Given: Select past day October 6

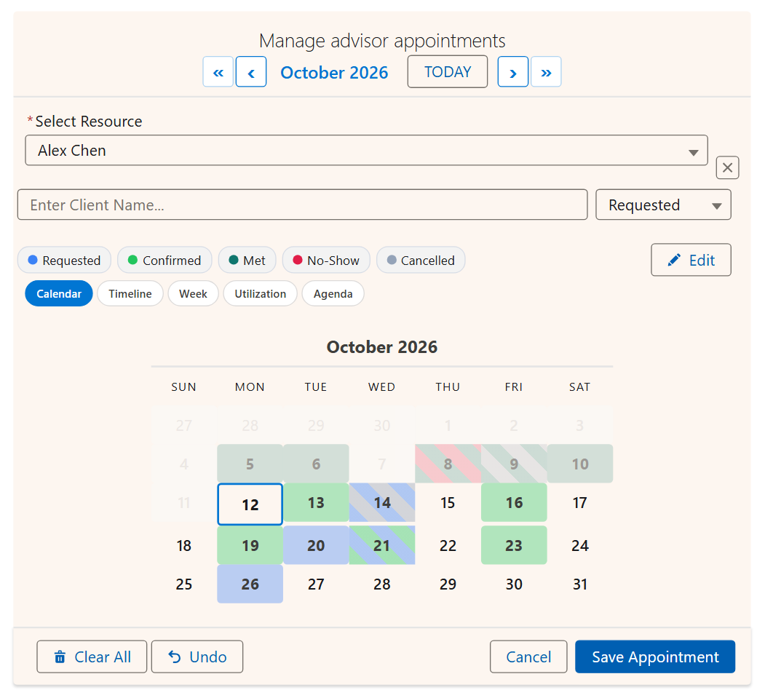Looking at the screenshot, I should [316, 464].
